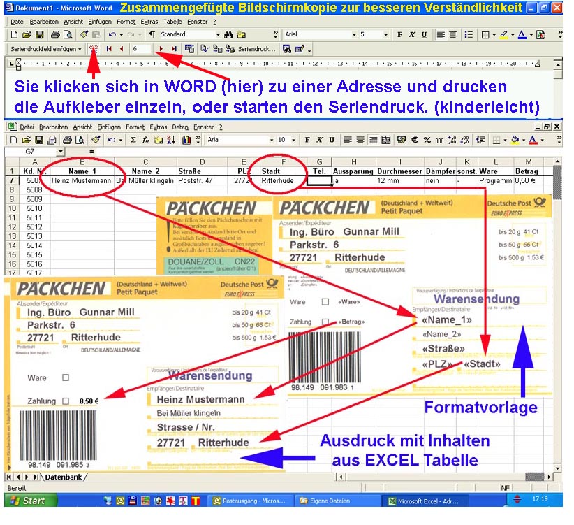Apply the red font color in Excel
The image size is (574, 525).
point(533,140)
